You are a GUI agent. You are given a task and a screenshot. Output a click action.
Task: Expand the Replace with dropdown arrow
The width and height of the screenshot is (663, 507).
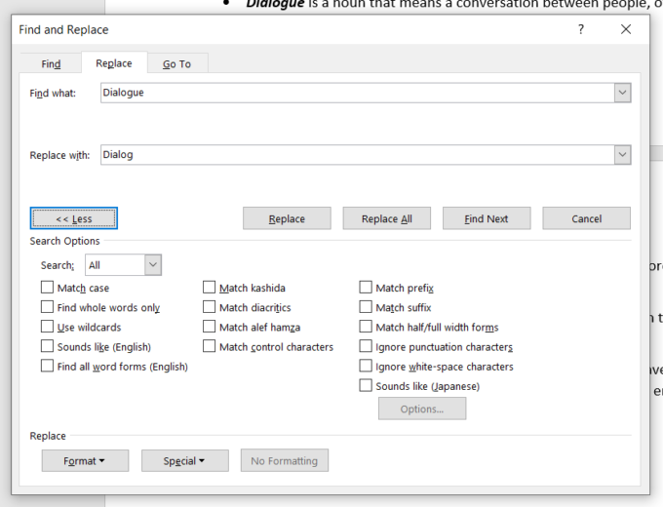tap(622, 155)
